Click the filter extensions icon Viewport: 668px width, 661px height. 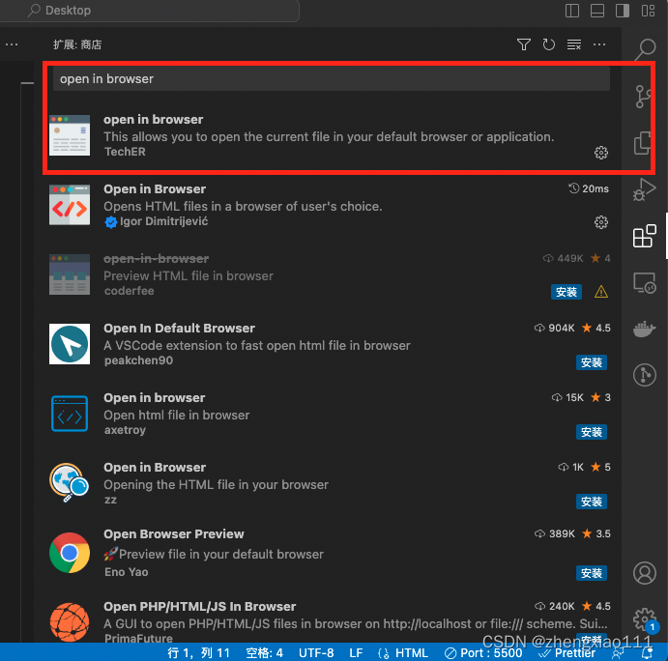coord(524,44)
